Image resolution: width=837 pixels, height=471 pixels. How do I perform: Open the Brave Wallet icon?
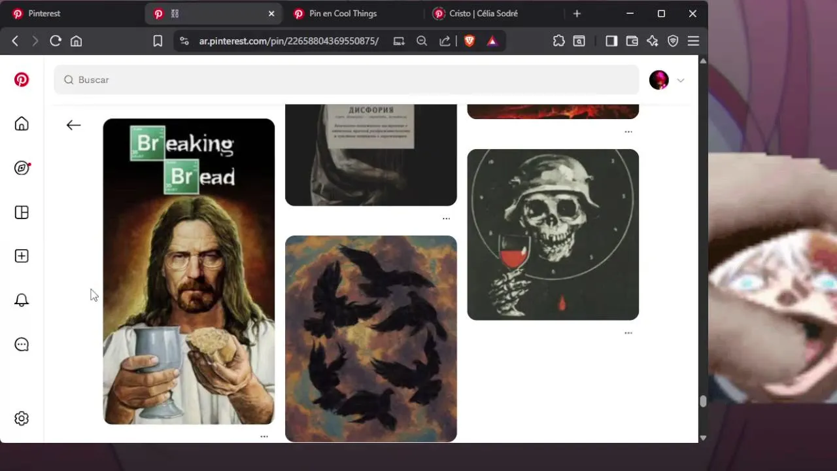(x=632, y=41)
